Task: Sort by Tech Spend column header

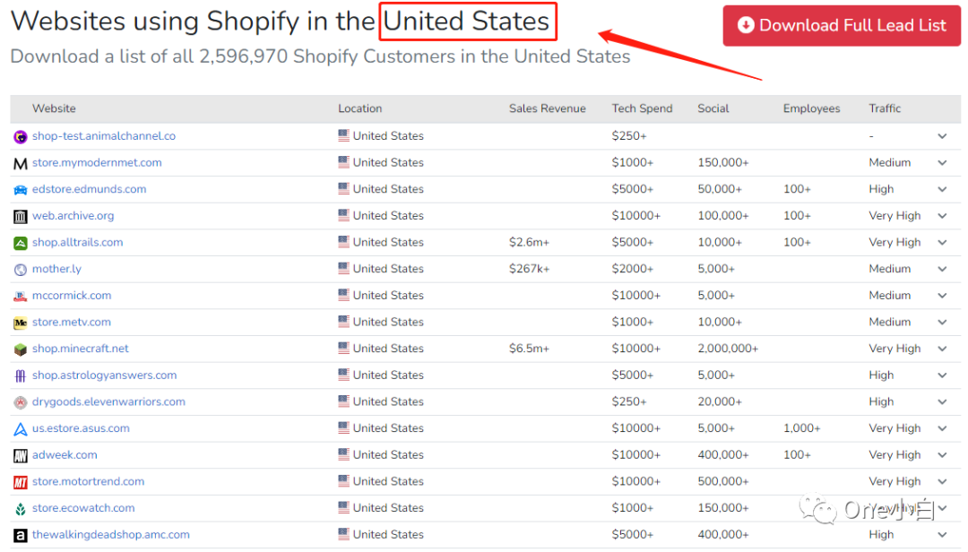Action: (x=642, y=108)
